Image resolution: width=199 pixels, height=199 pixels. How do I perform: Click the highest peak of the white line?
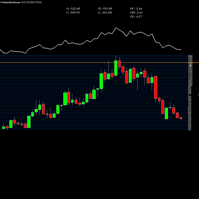click(116, 28)
